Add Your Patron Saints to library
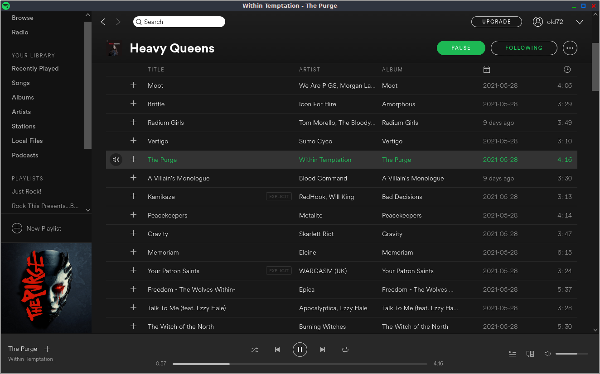 tap(133, 270)
